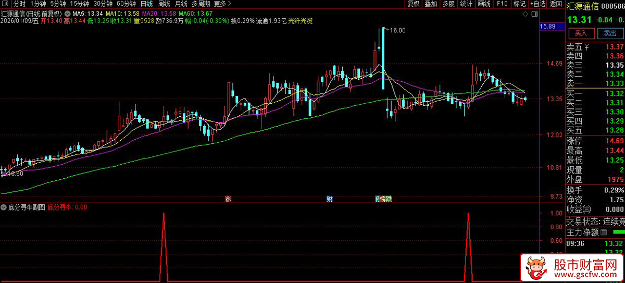Toggle the left sidebar panel icon
The image size is (625, 283).
click(5, 4)
